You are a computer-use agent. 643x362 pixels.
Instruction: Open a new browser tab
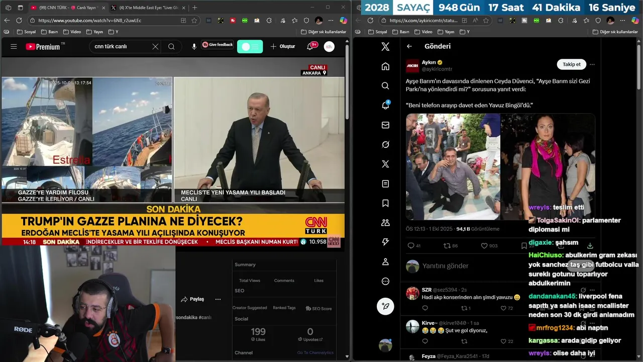pos(194,8)
